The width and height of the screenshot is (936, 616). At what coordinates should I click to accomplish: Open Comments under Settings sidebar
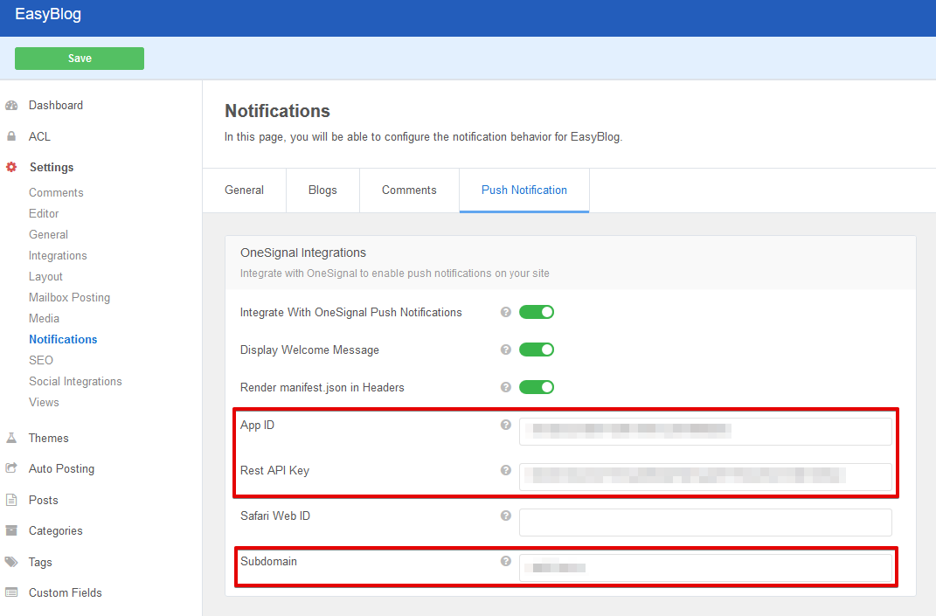(56, 193)
